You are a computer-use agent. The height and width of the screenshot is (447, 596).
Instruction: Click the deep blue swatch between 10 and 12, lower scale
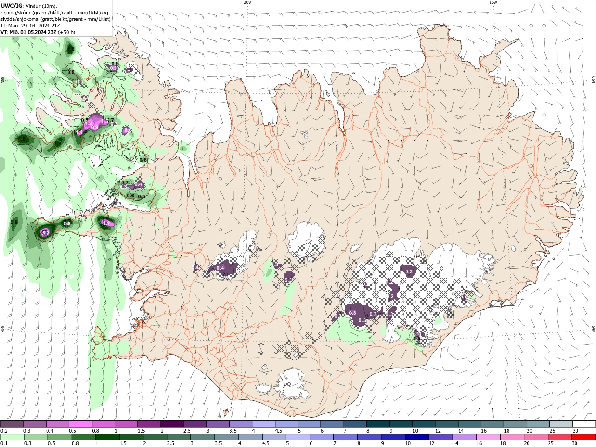(x=416, y=437)
